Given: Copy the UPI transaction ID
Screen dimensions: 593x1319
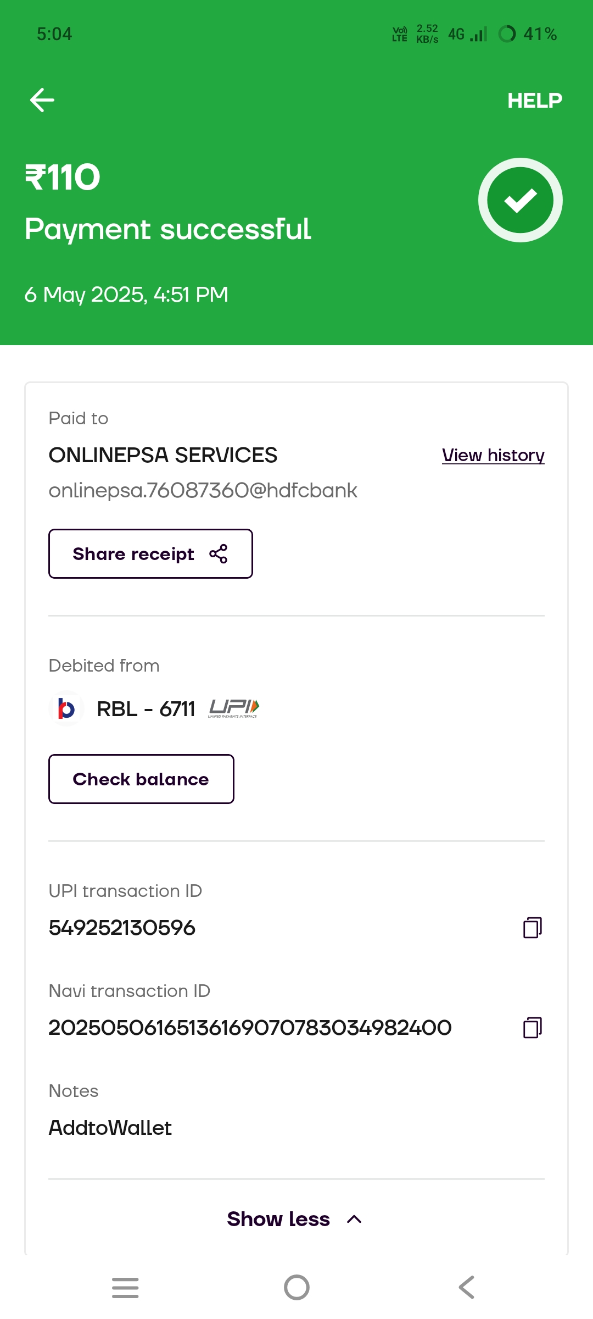Looking at the screenshot, I should [532, 928].
